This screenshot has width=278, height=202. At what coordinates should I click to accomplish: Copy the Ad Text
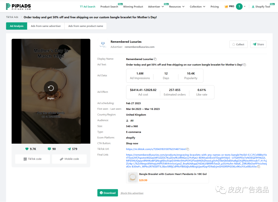click(x=245, y=65)
